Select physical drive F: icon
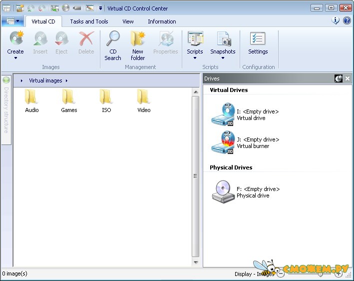This screenshot has width=354, height=281. click(223, 191)
